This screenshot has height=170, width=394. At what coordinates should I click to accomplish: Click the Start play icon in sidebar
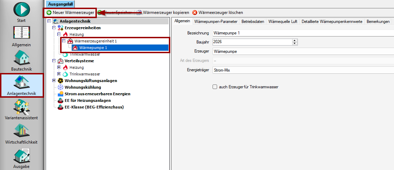pos(21,9)
